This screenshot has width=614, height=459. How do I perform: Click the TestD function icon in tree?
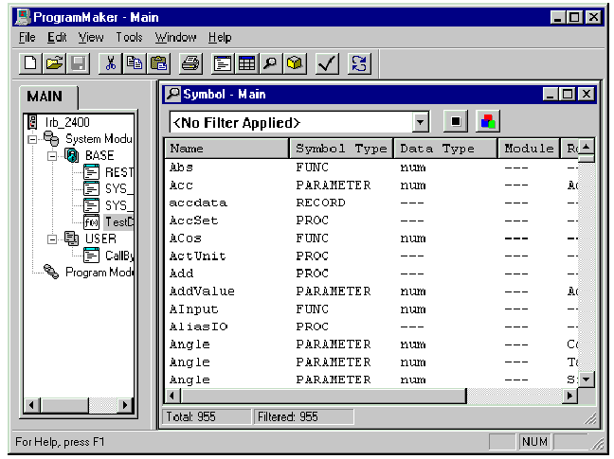point(91,222)
